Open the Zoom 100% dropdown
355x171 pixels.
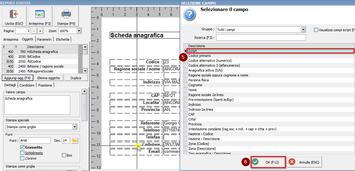[x=79, y=31]
